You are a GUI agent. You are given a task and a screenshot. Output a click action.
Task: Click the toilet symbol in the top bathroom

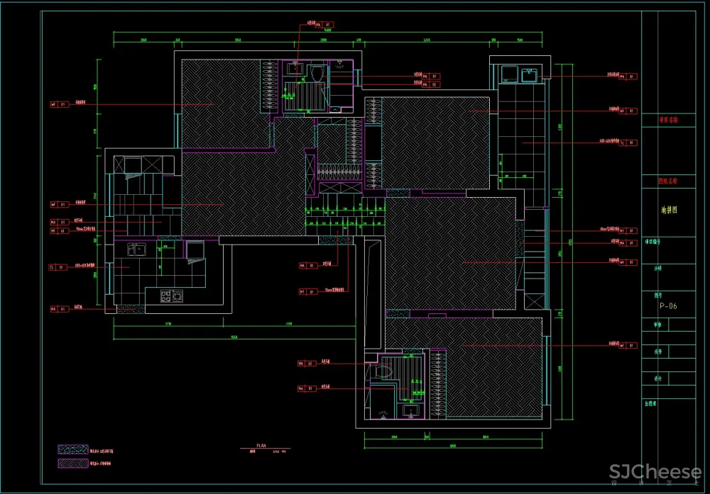click(316, 71)
